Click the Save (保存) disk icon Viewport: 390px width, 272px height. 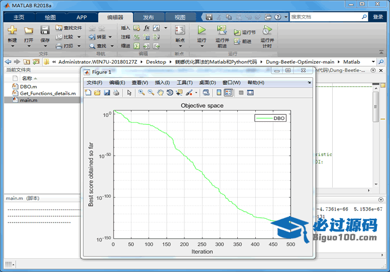point(45,30)
